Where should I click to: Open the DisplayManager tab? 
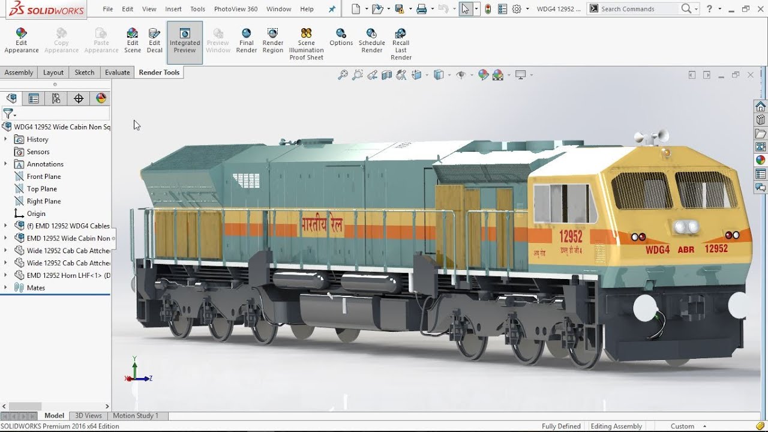(101, 98)
